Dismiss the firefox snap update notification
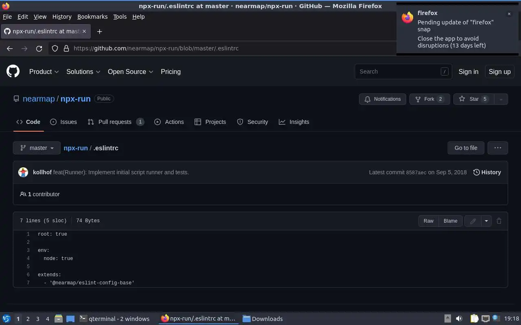 (x=509, y=14)
